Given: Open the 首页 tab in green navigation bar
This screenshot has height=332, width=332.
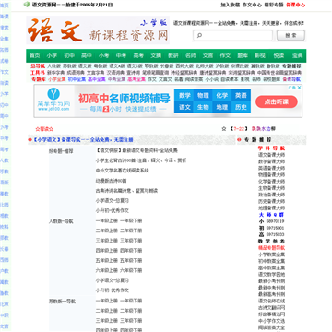Looking at the screenshot, I should click(35, 55).
